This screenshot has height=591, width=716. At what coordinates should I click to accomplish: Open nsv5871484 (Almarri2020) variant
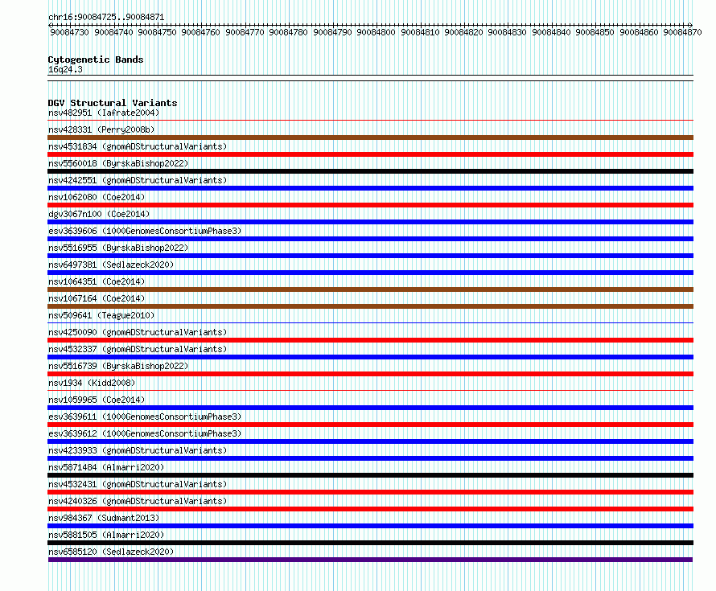(x=106, y=467)
